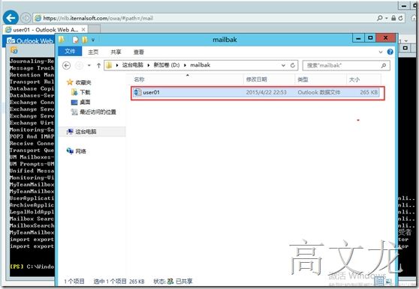Click the mailbak search box
419x289 pixels.
click(x=345, y=65)
